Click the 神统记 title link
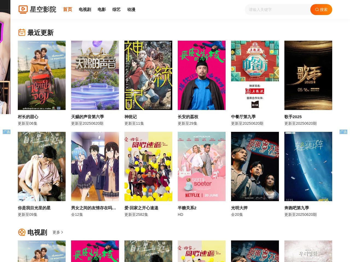350x262 pixels. tap(130, 117)
